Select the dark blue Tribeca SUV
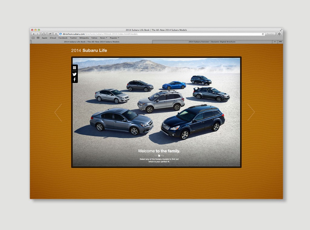310x230 pixels. tap(201, 80)
